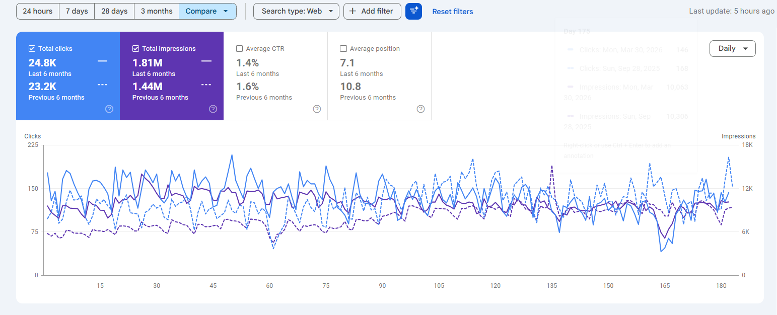The height and width of the screenshot is (315, 777).
Task: Click the Add filter button
Action: 372,11
